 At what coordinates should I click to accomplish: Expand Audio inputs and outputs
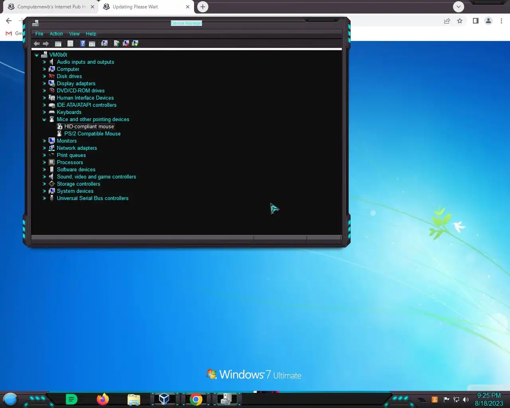(44, 62)
